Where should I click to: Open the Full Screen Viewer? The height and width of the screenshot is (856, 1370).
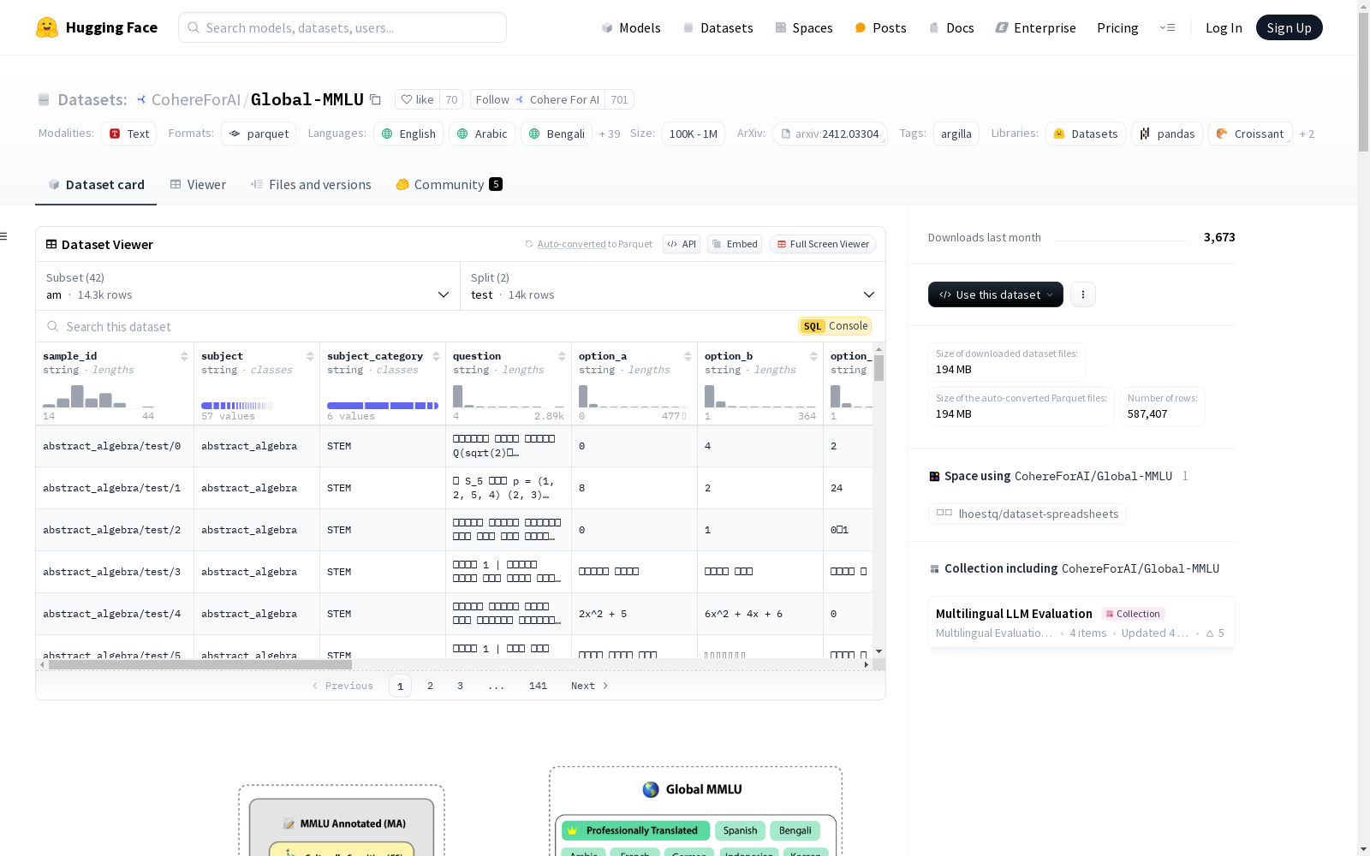coord(822,244)
